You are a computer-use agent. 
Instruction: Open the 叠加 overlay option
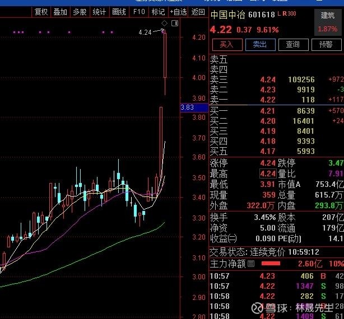(x=60, y=12)
